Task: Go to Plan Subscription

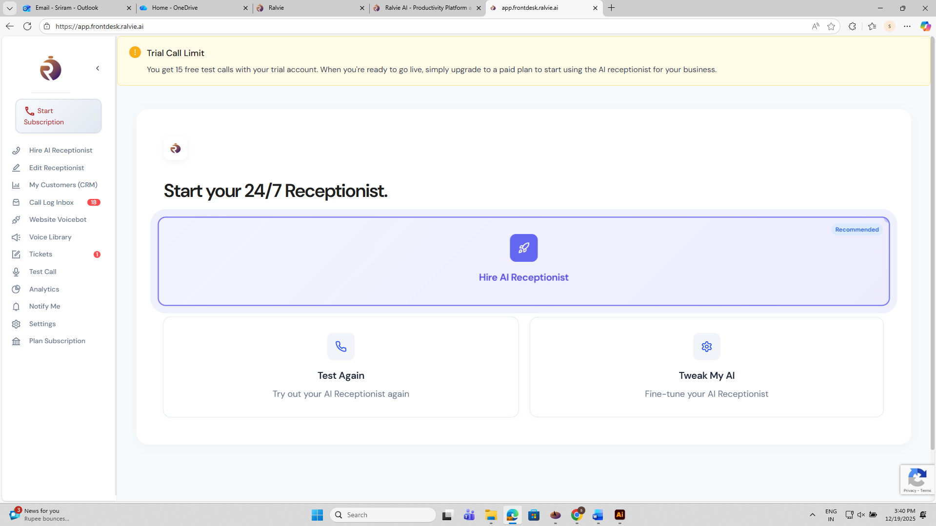Action: coord(57,341)
